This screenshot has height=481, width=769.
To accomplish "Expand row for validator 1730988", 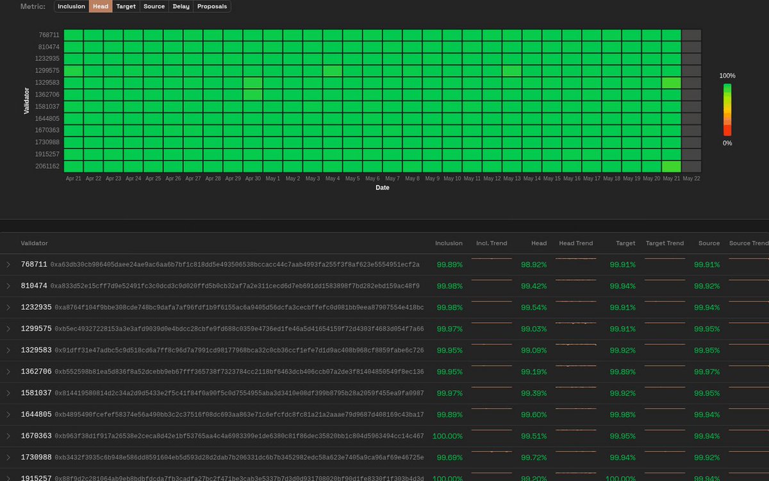I will click(x=8, y=457).
